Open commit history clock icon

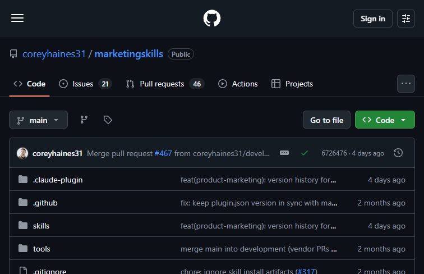398,153
